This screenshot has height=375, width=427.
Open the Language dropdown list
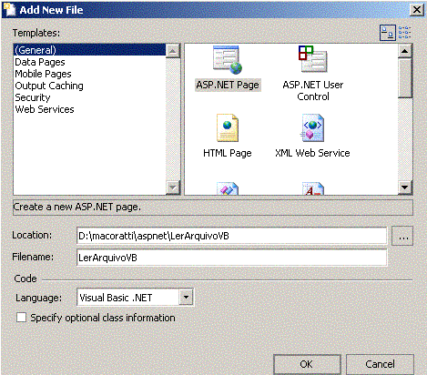click(x=186, y=298)
